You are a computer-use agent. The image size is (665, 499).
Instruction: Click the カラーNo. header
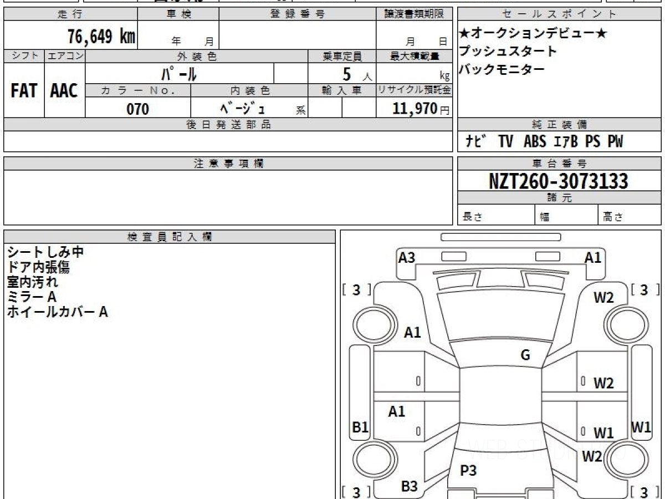pos(138,90)
